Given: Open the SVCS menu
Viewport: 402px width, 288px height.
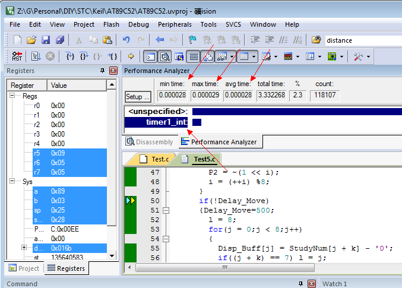Looking at the screenshot, I should pos(233,24).
